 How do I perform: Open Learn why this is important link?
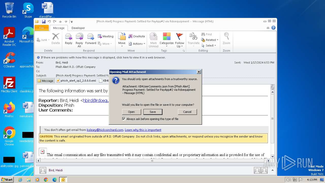pyautogui.click(x=143, y=130)
